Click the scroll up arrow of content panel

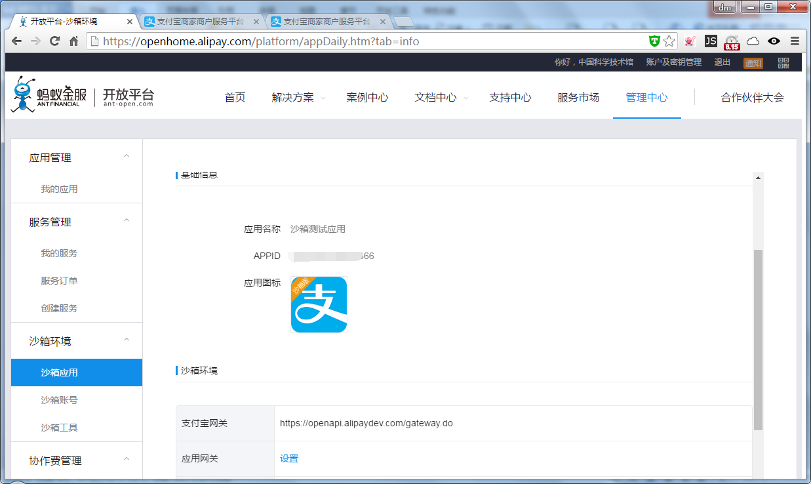click(x=758, y=178)
